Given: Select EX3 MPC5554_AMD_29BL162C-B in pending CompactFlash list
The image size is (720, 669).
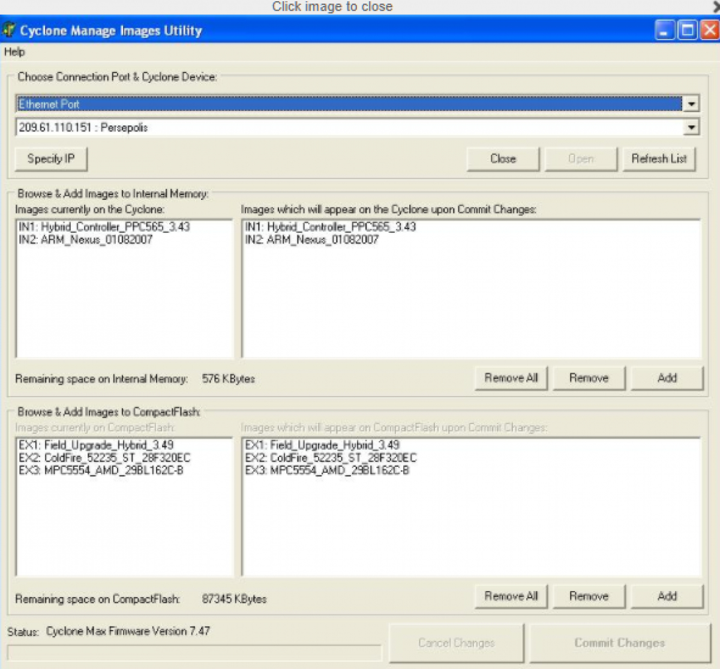Looking at the screenshot, I should (x=328, y=470).
